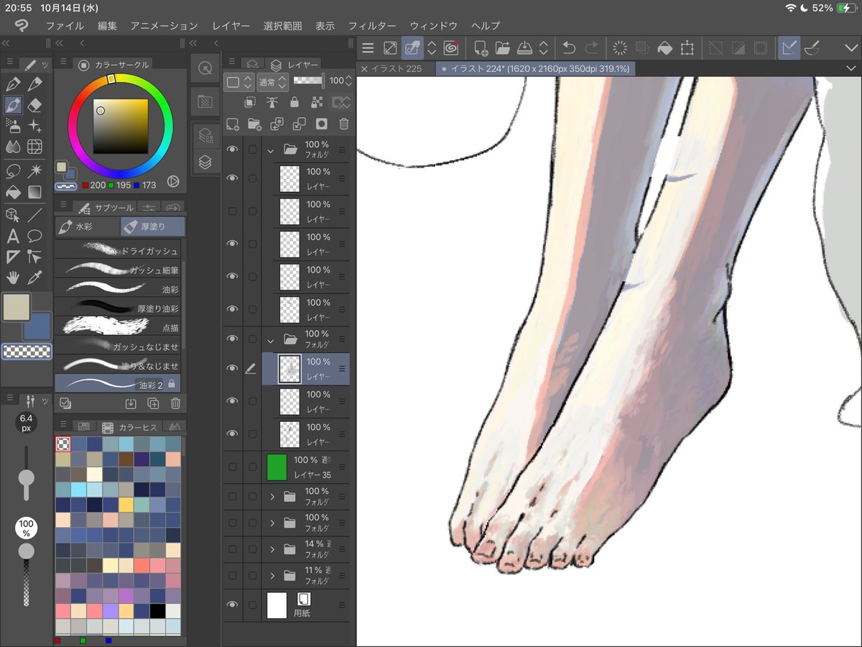
Task: Click the Scale/Rotate transform icon in command bar
Action: (x=687, y=48)
